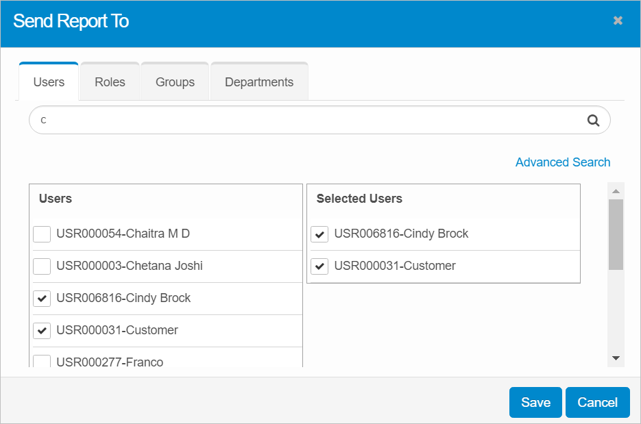Click the search magnifier icon
Screen dimensions: 641x424
coord(593,121)
